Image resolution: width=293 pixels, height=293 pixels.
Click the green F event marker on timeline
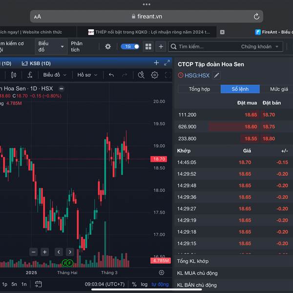point(70,263)
